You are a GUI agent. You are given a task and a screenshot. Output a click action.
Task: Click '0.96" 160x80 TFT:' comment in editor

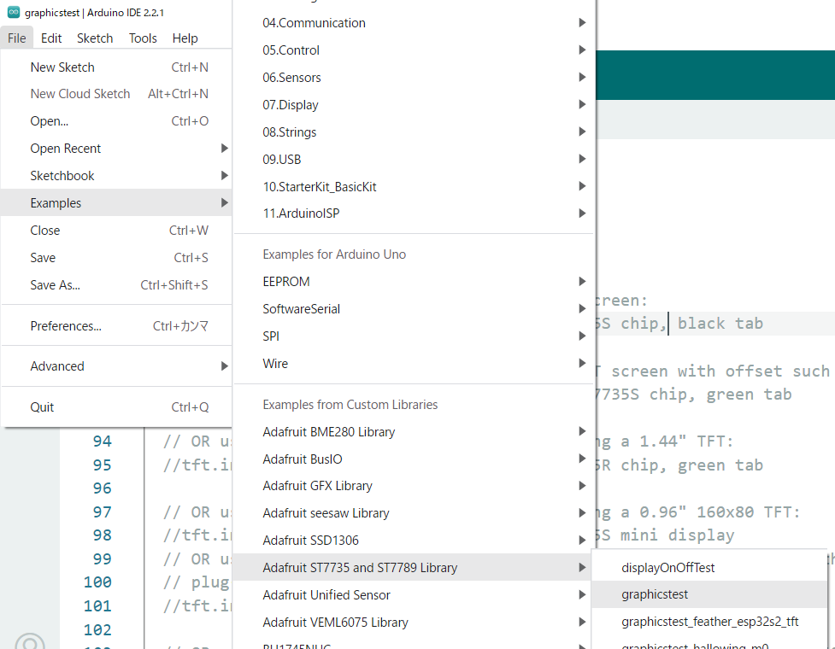pos(720,512)
